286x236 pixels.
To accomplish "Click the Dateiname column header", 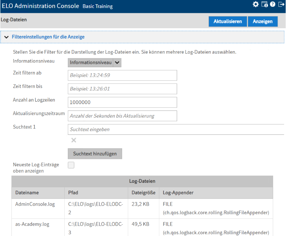I will tap(27, 193).
